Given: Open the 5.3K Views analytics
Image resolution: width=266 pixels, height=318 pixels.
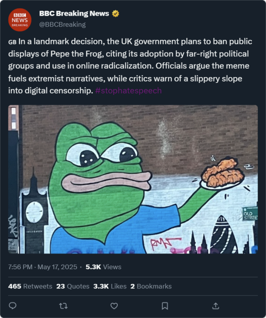Looking at the screenshot, I should tap(103, 267).
